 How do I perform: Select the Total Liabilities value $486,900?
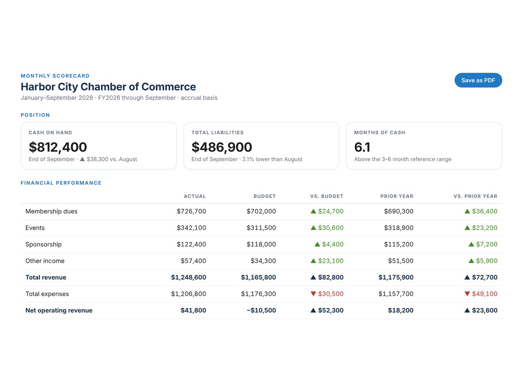tap(222, 147)
